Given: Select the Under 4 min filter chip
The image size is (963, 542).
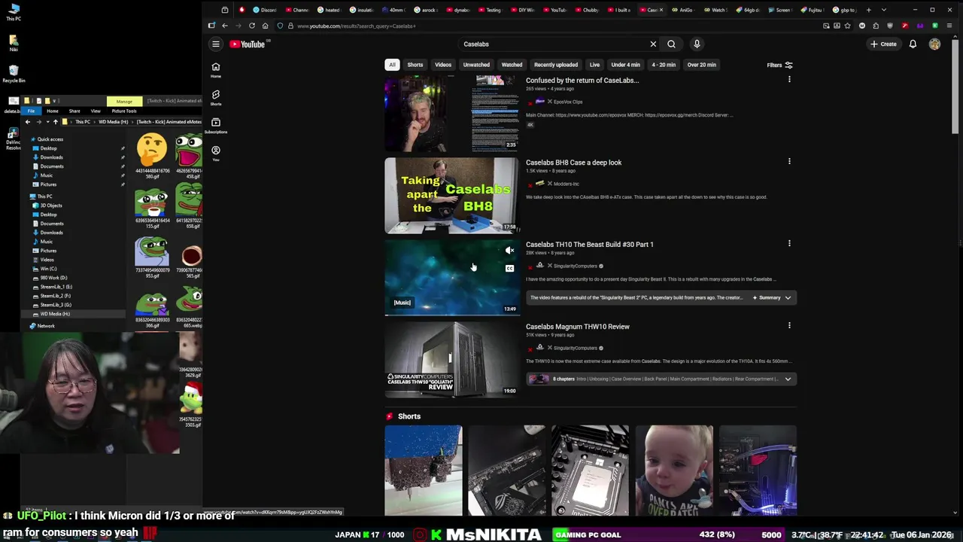Looking at the screenshot, I should (x=626, y=65).
